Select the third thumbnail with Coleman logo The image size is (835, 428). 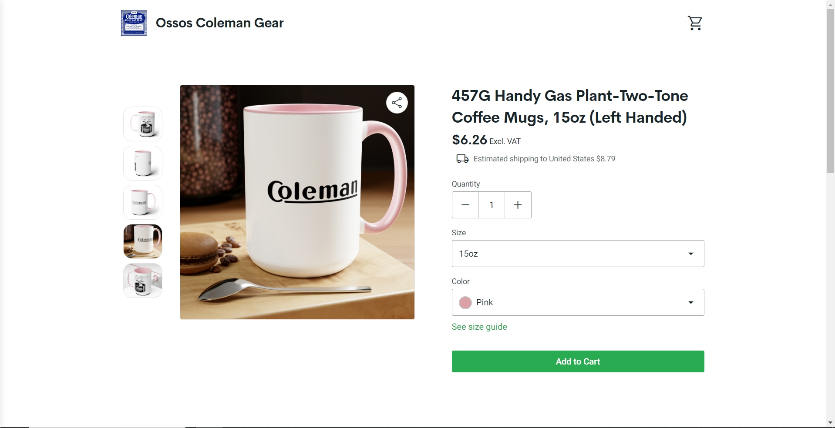point(143,202)
